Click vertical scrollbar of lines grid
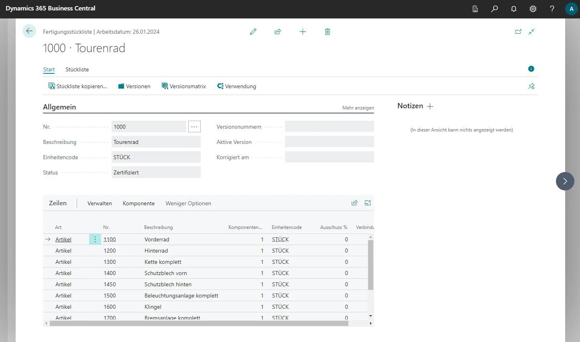This screenshot has height=342, width=580. [x=370, y=265]
